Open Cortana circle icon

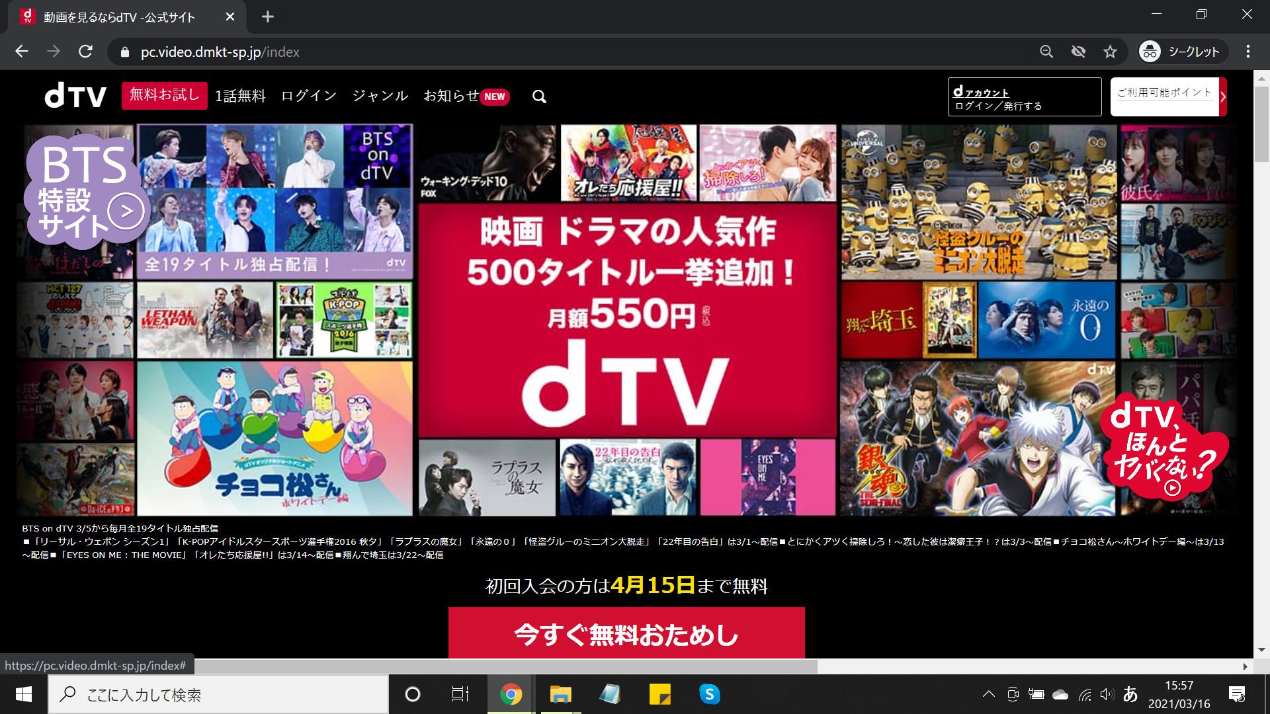412,694
